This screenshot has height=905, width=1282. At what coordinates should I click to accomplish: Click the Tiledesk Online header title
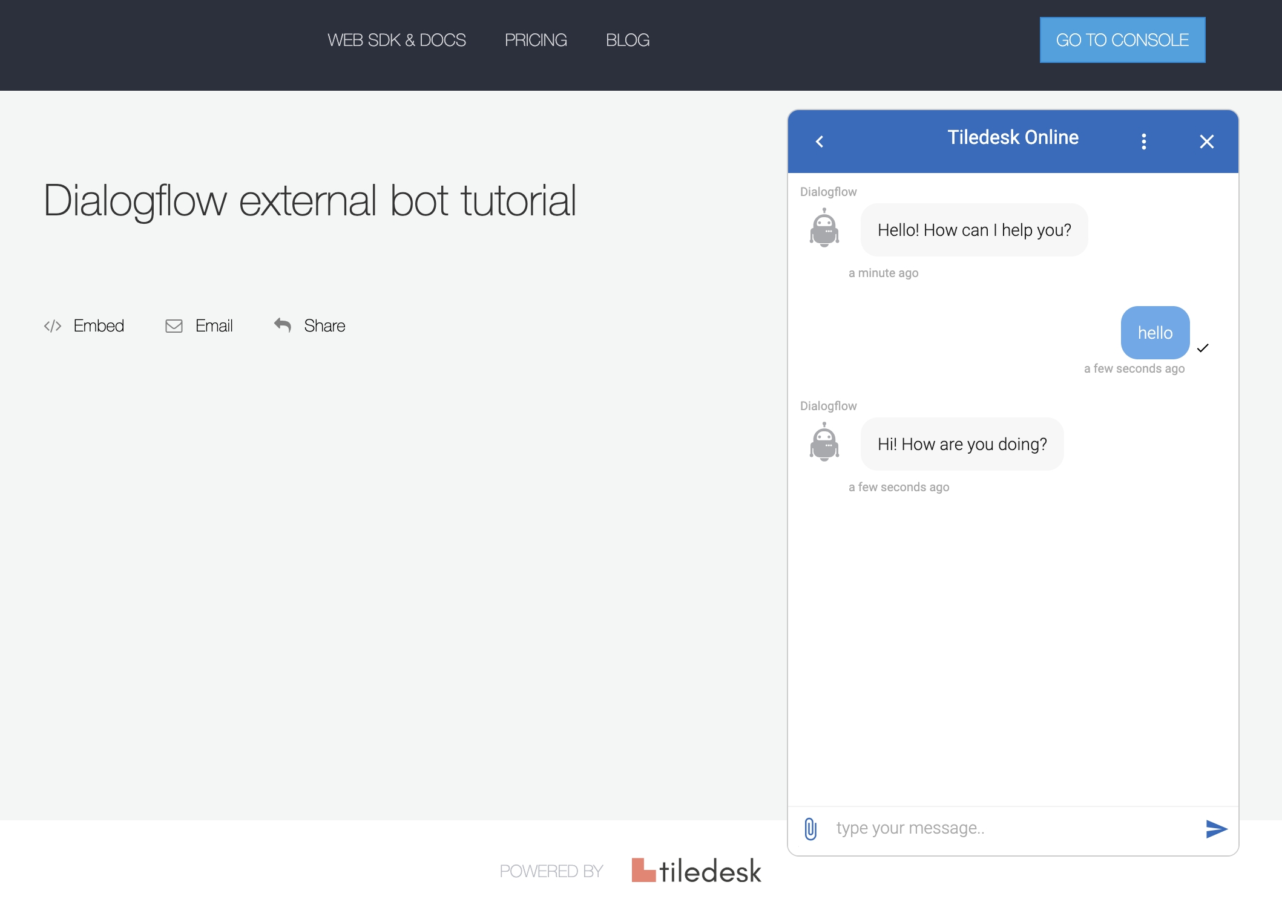1013,137
